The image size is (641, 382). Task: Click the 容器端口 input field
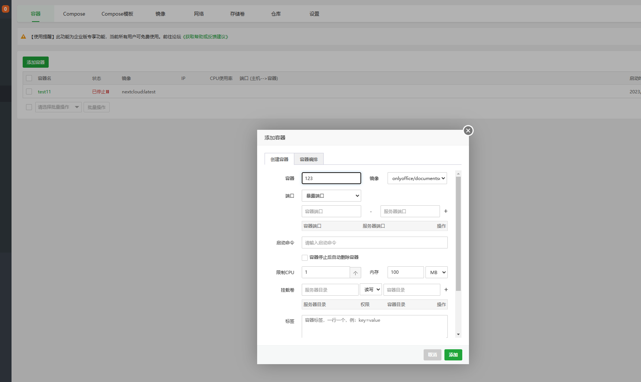331,211
